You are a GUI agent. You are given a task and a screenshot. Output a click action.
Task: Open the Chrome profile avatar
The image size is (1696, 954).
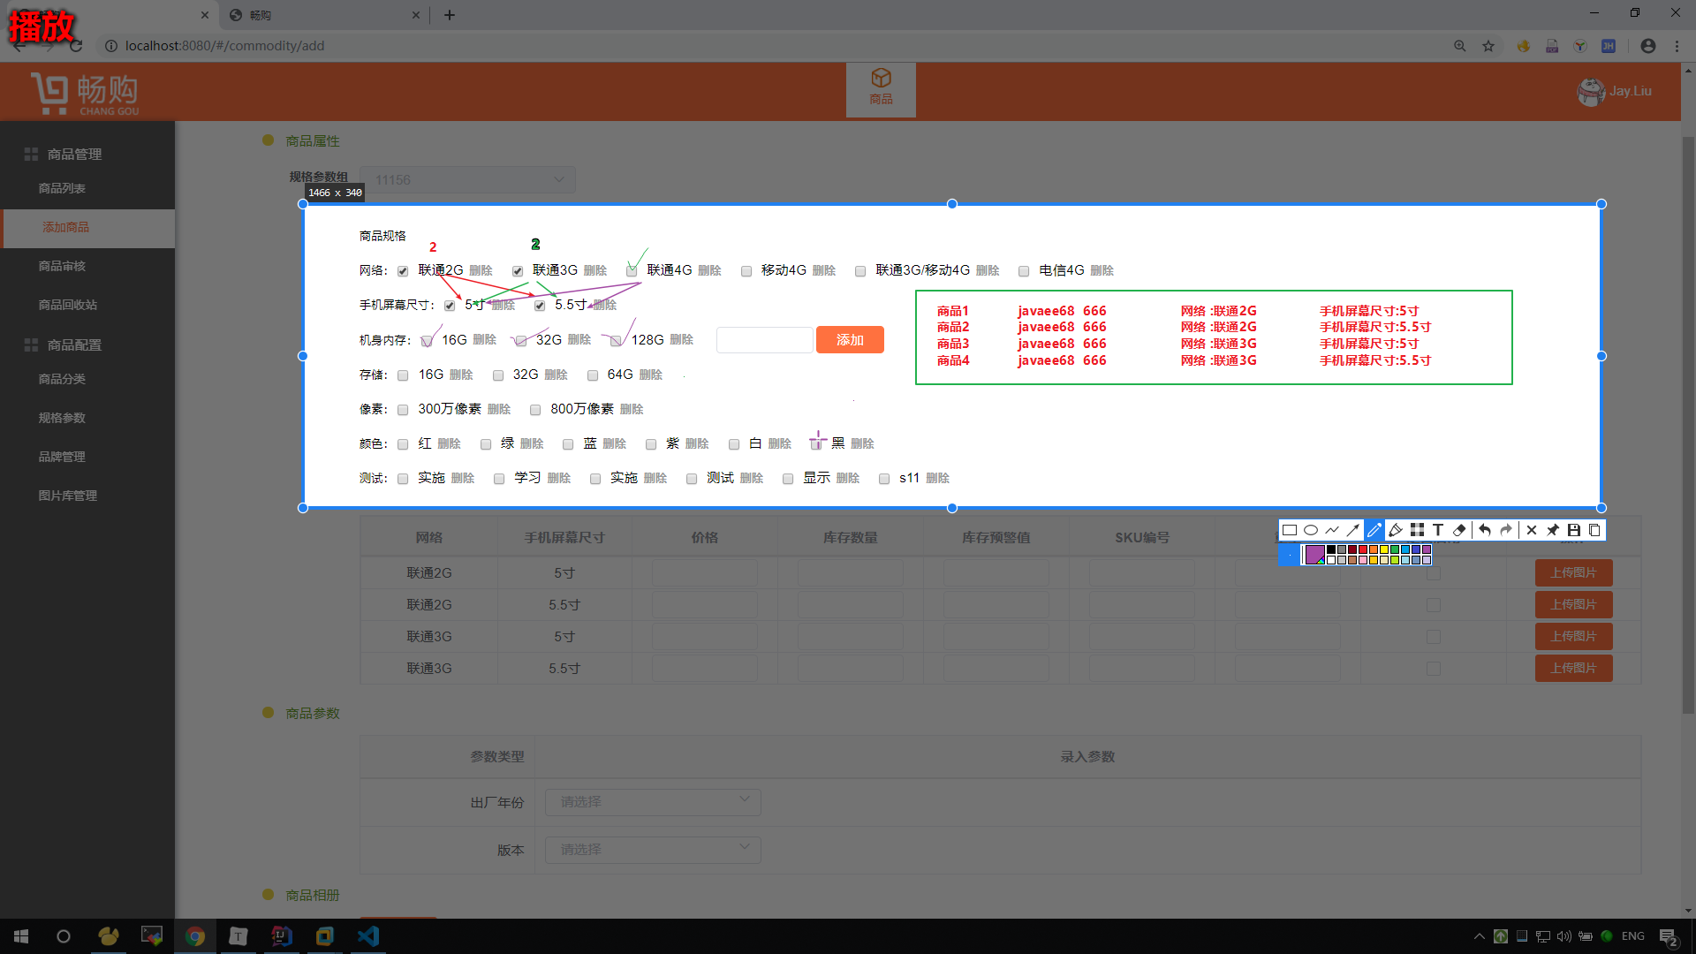tap(1648, 46)
